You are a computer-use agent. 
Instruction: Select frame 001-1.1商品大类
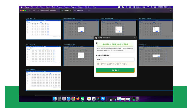[44, 30]
